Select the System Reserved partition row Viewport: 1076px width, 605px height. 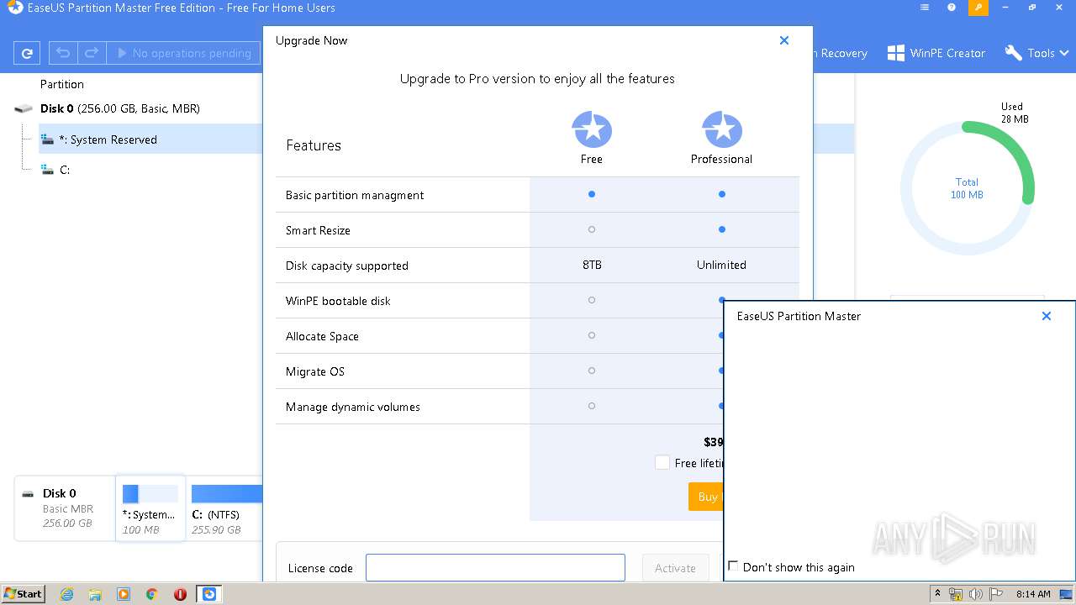tap(446, 139)
